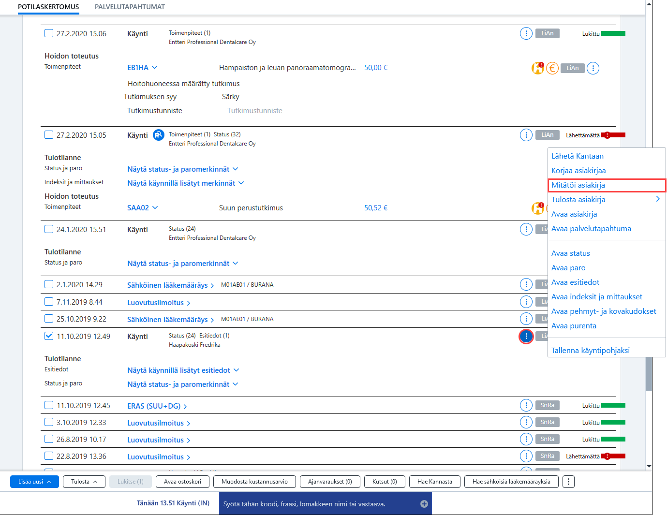Screen dimensions: 667x515
Task: Click Hae sähköisiä lääkemääräyksiä button
Action: [x=511, y=482]
